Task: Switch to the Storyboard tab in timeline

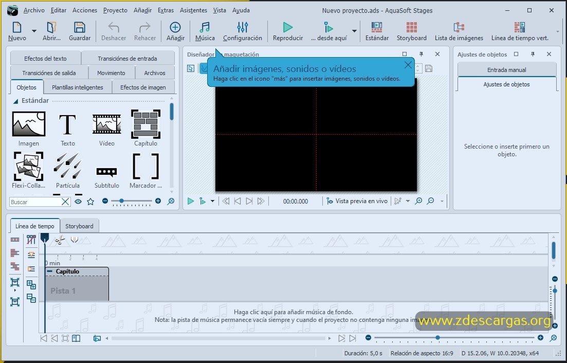Action: [x=79, y=226]
